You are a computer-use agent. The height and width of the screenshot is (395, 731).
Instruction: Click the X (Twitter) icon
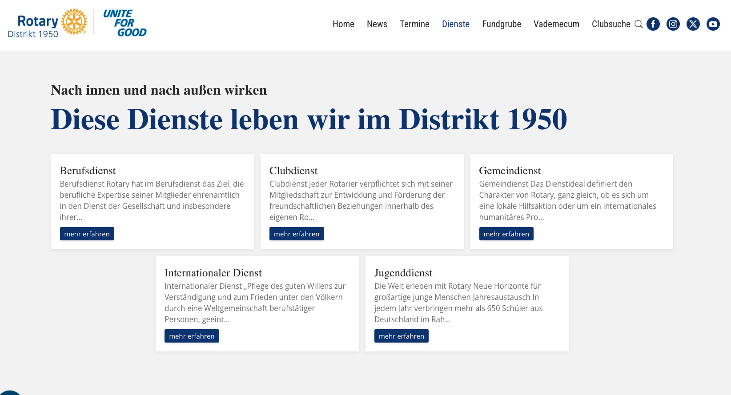(693, 24)
